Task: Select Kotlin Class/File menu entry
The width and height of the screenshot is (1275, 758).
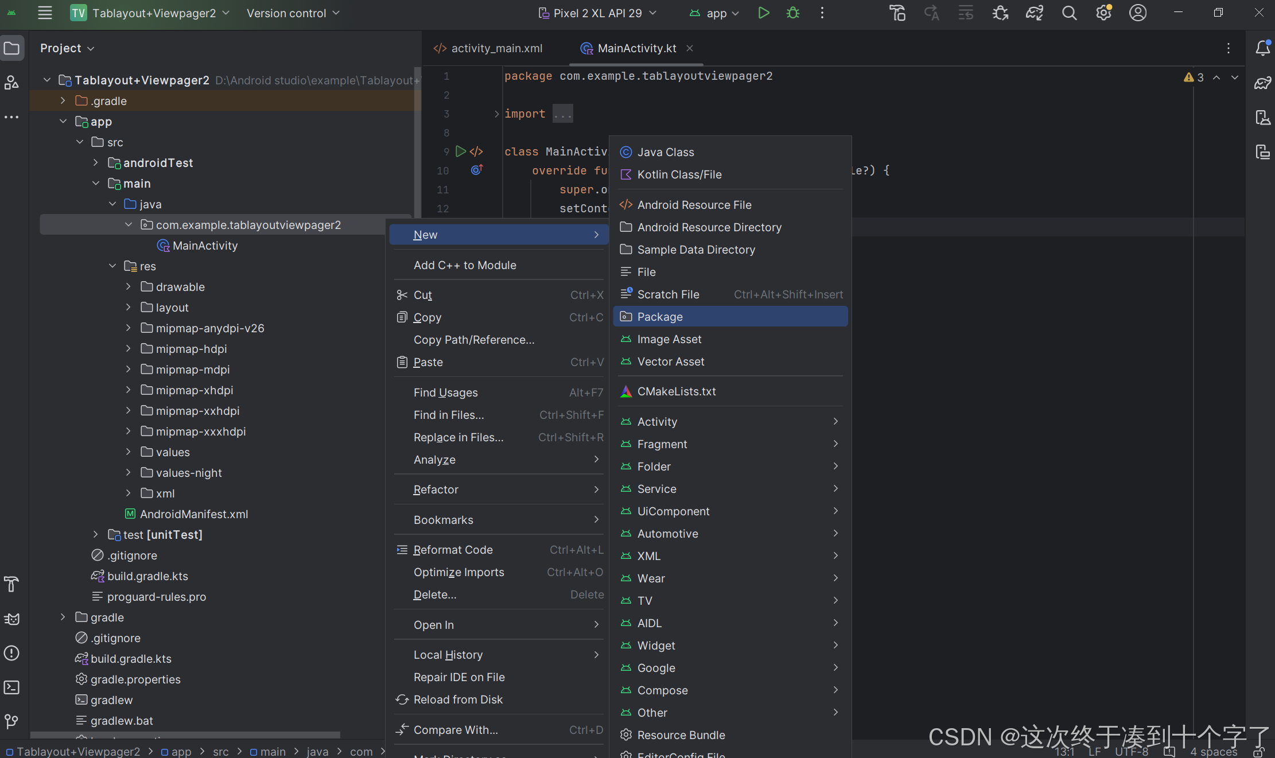Action: pyautogui.click(x=679, y=174)
